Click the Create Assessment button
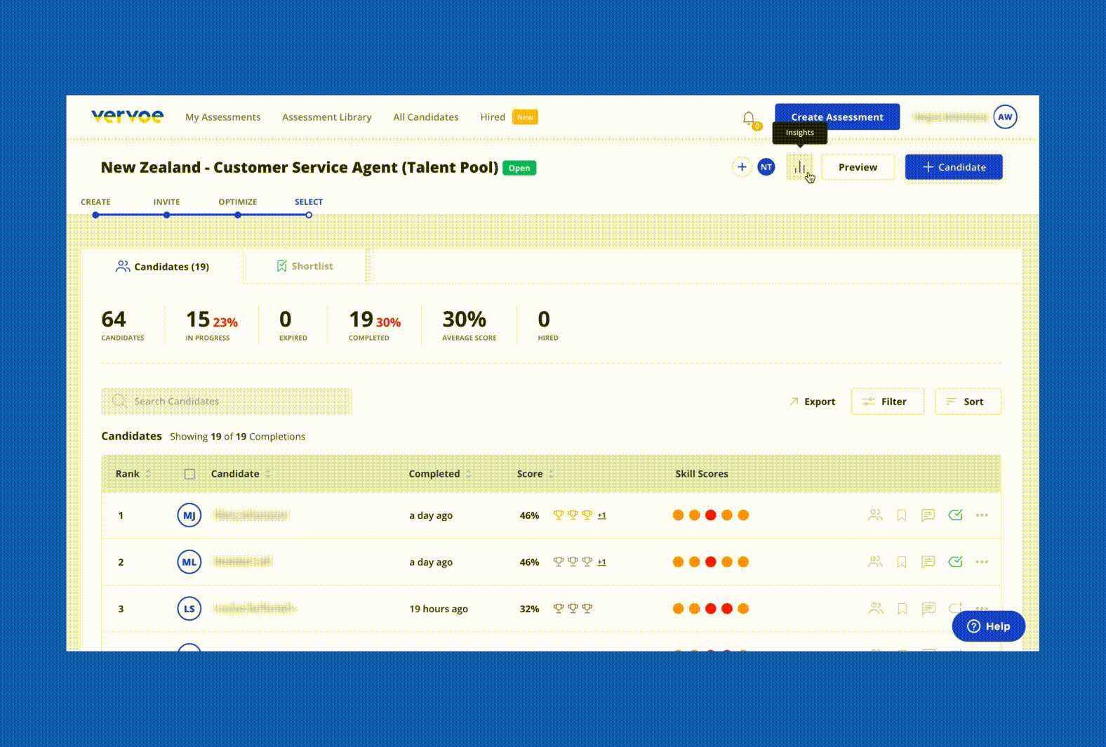1106x747 pixels. (x=837, y=117)
